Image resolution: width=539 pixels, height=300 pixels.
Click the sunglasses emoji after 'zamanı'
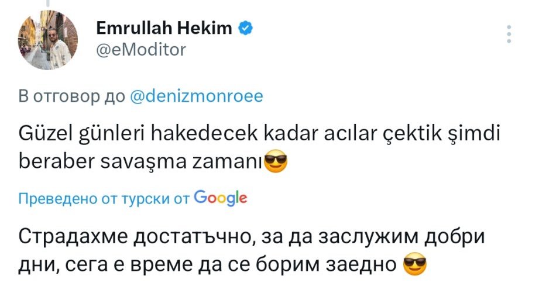tap(276, 163)
